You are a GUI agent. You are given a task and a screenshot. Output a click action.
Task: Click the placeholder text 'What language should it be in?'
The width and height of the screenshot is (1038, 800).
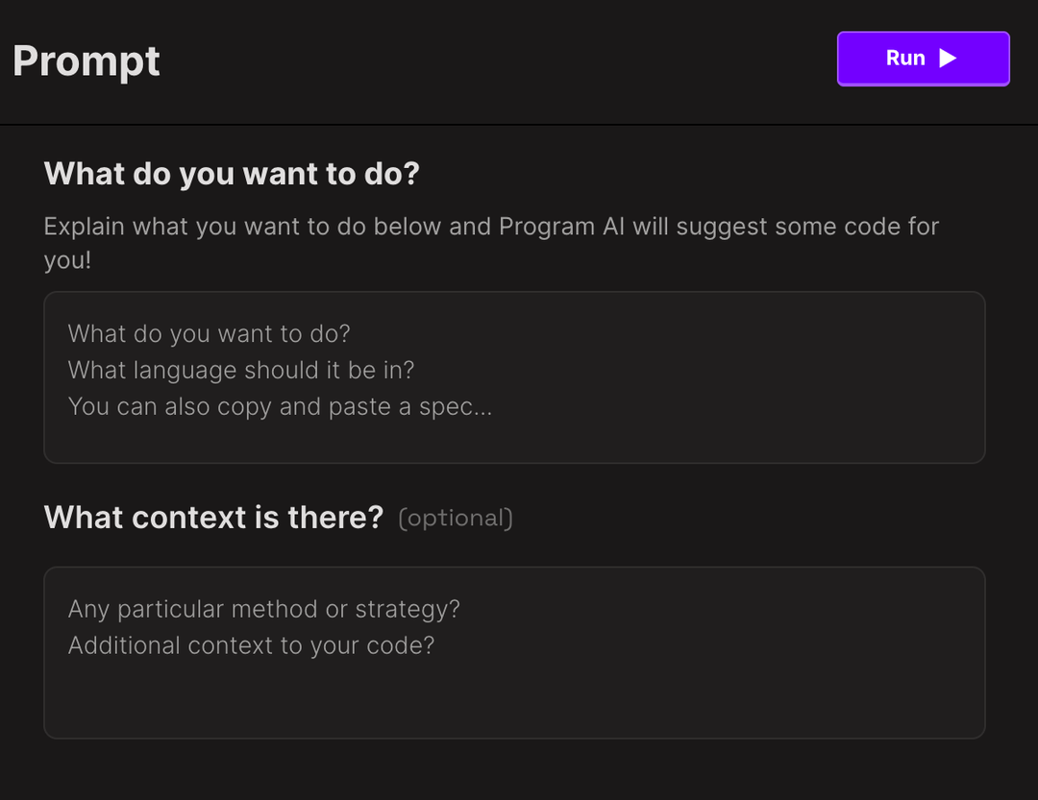239,370
